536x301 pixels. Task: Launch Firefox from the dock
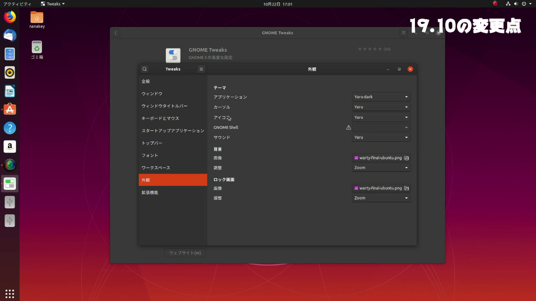tap(9, 17)
